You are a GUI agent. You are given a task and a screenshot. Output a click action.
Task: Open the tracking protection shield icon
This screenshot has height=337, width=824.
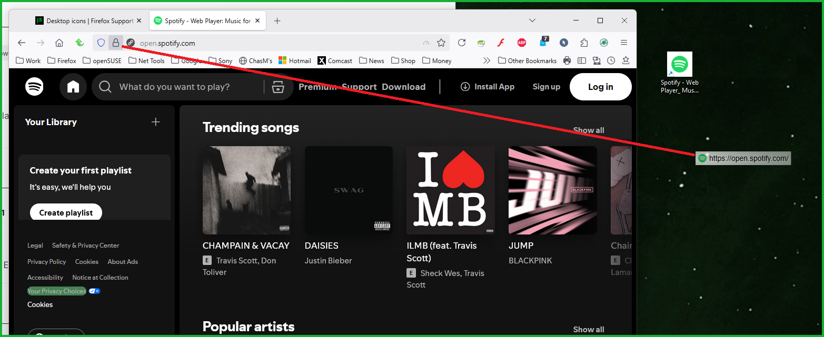[x=101, y=43]
